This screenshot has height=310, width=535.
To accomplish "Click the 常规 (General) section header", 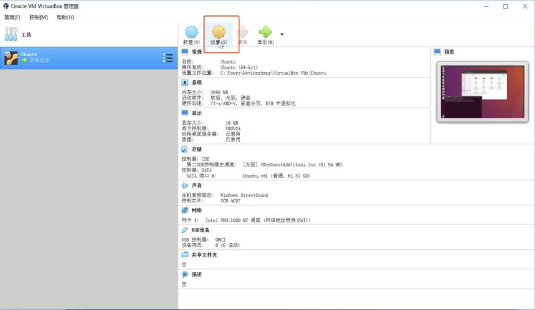I will point(196,51).
